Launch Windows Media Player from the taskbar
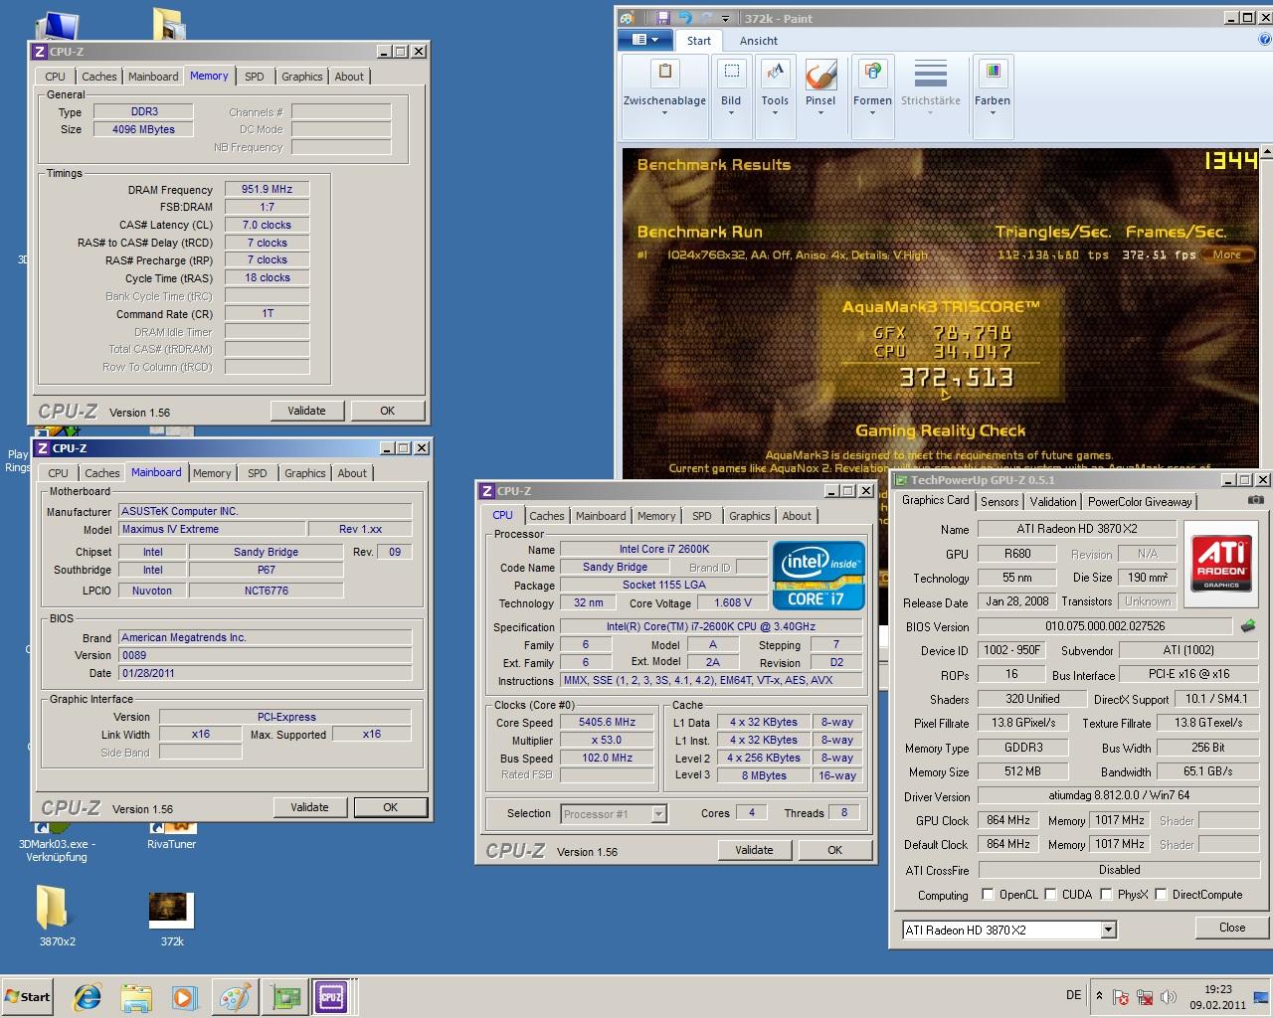The image size is (1273, 1018). click(x=185, y=997)
